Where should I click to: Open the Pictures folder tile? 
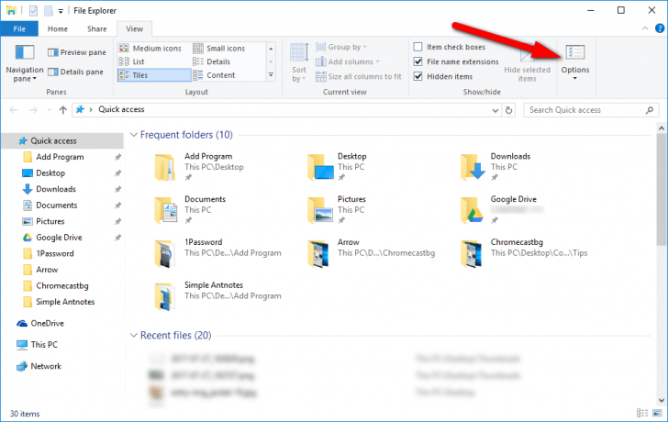[338, 209]
